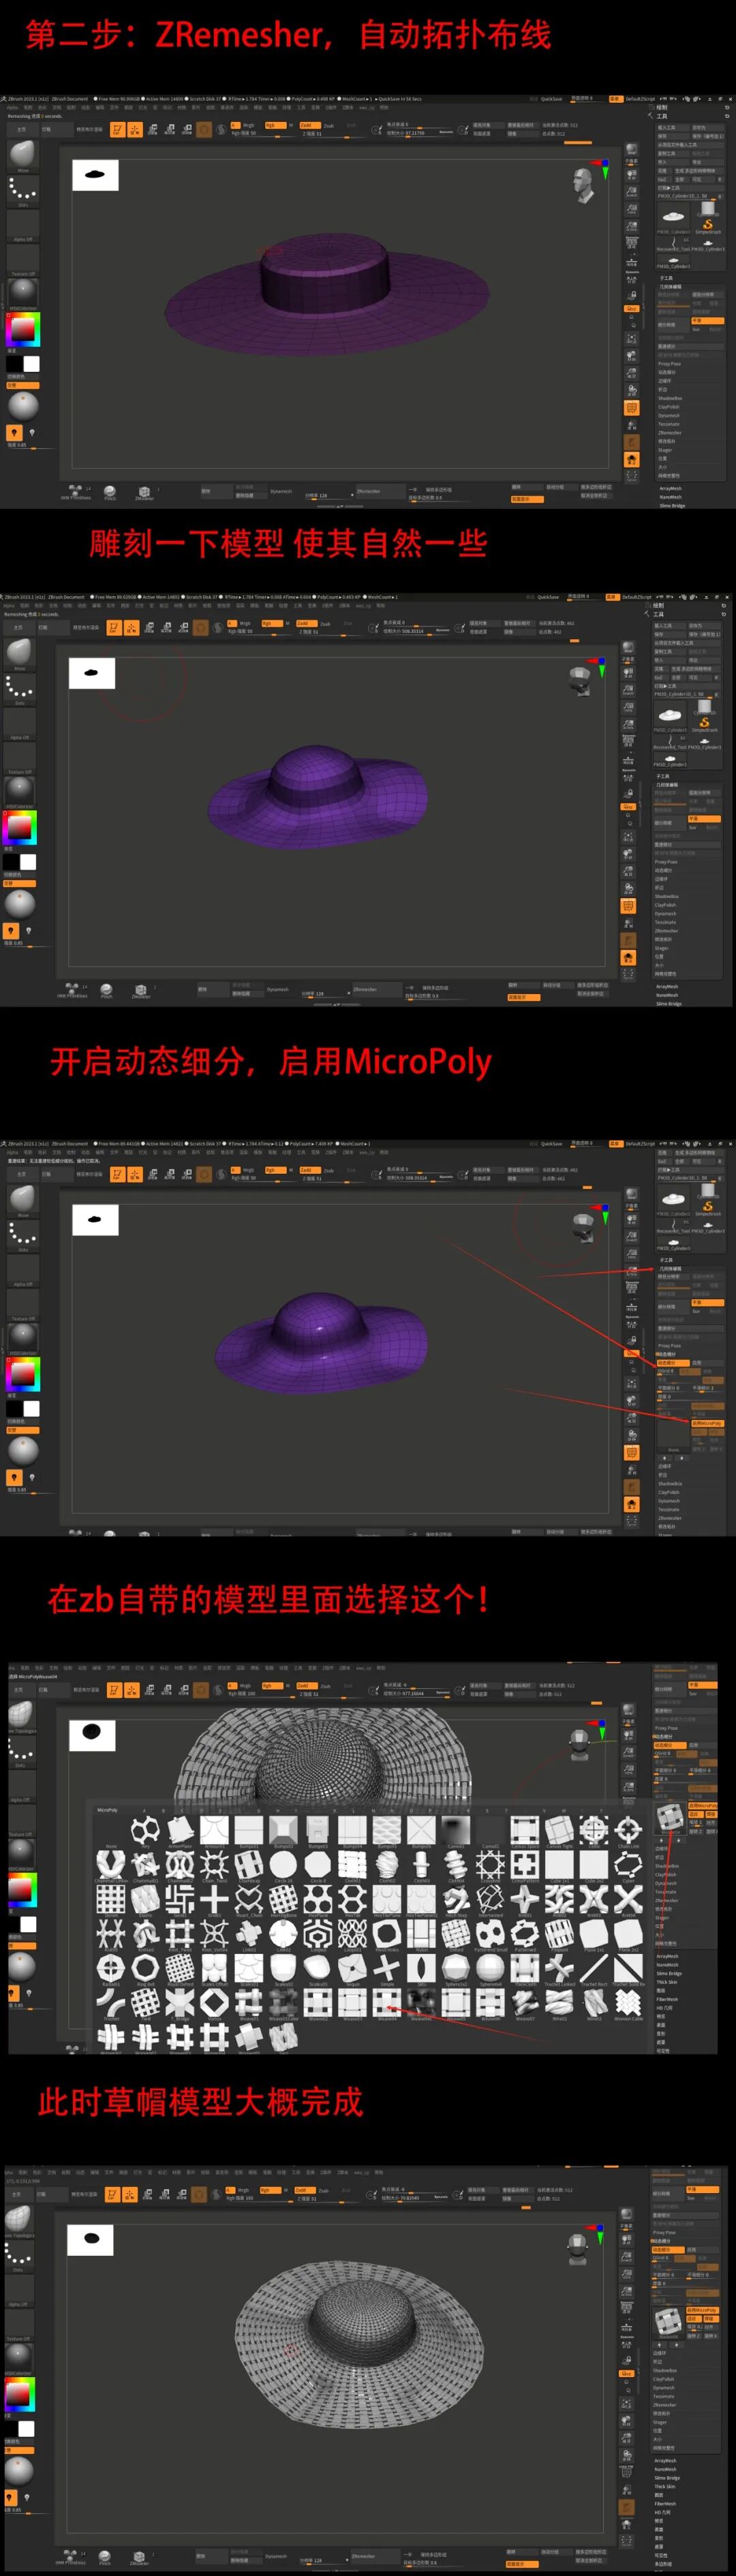736x2576 pixels.
Task: Select the Pinch brush in the first screenshot
Action: tap(110, 491)
